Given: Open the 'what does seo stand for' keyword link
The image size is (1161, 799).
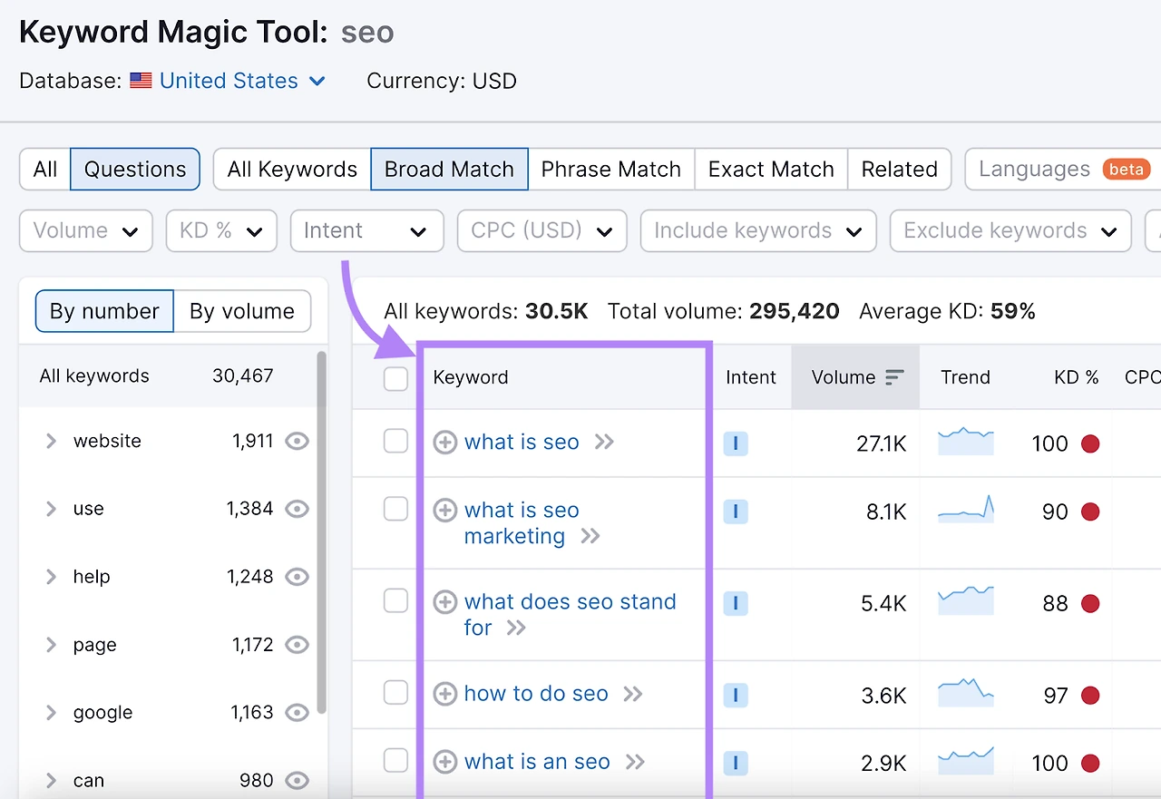Looking at the screenshot, I should tap(570, 602).
